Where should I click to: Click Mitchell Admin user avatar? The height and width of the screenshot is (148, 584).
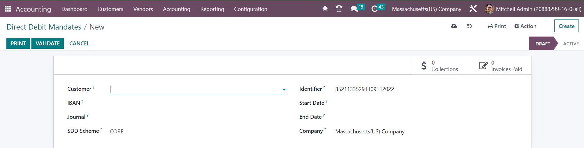pos(489,9)
